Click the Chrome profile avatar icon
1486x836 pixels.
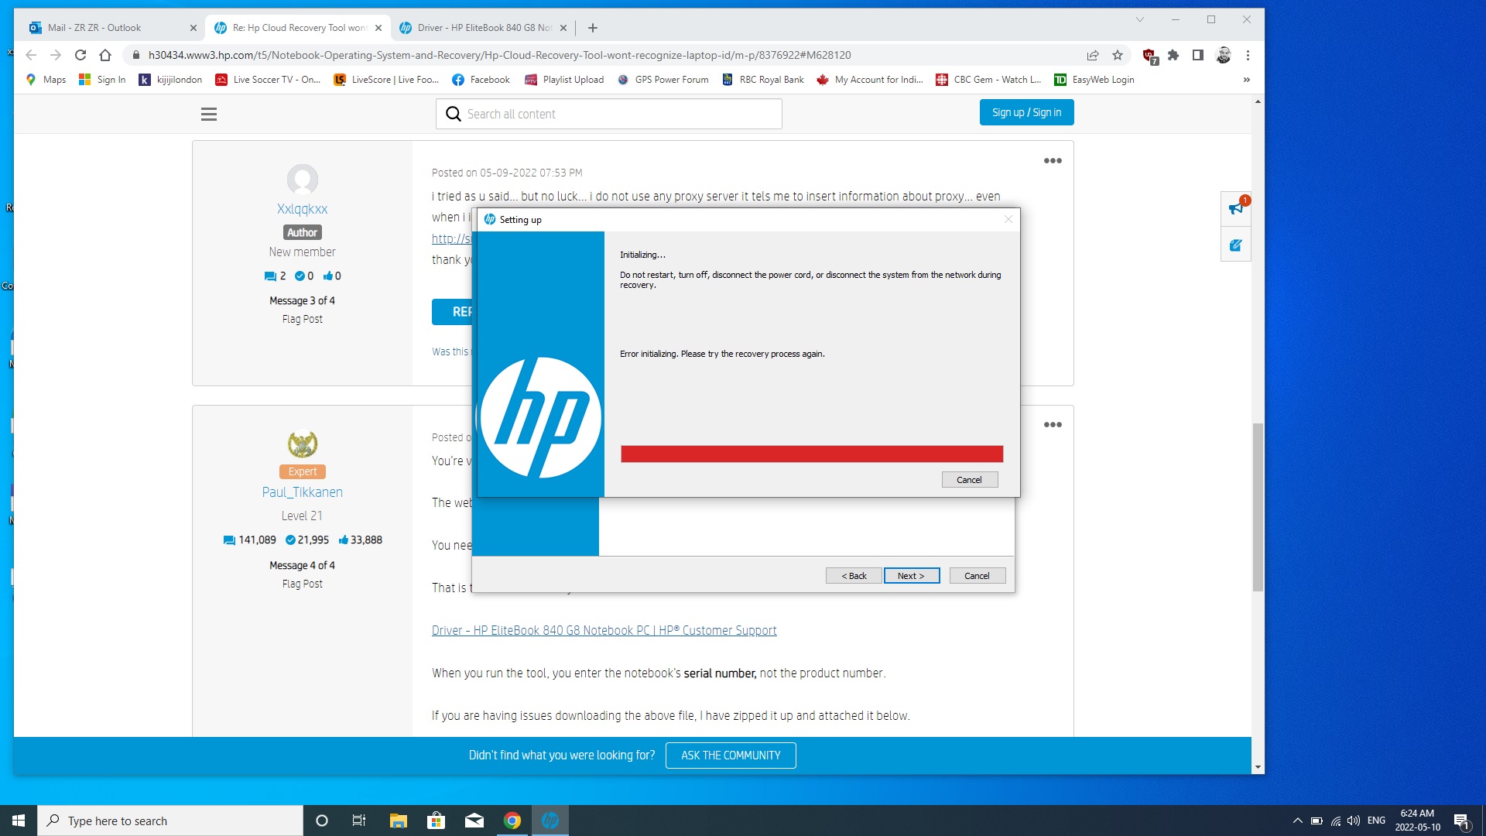tap(1224, 55)
